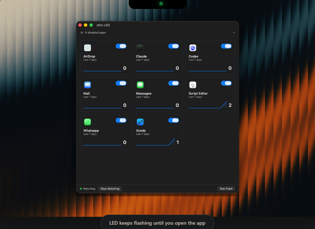Click the 'Watching' status text
This screenshot has width=315, height=229.
pyautogui.click(x=89, y=189)
